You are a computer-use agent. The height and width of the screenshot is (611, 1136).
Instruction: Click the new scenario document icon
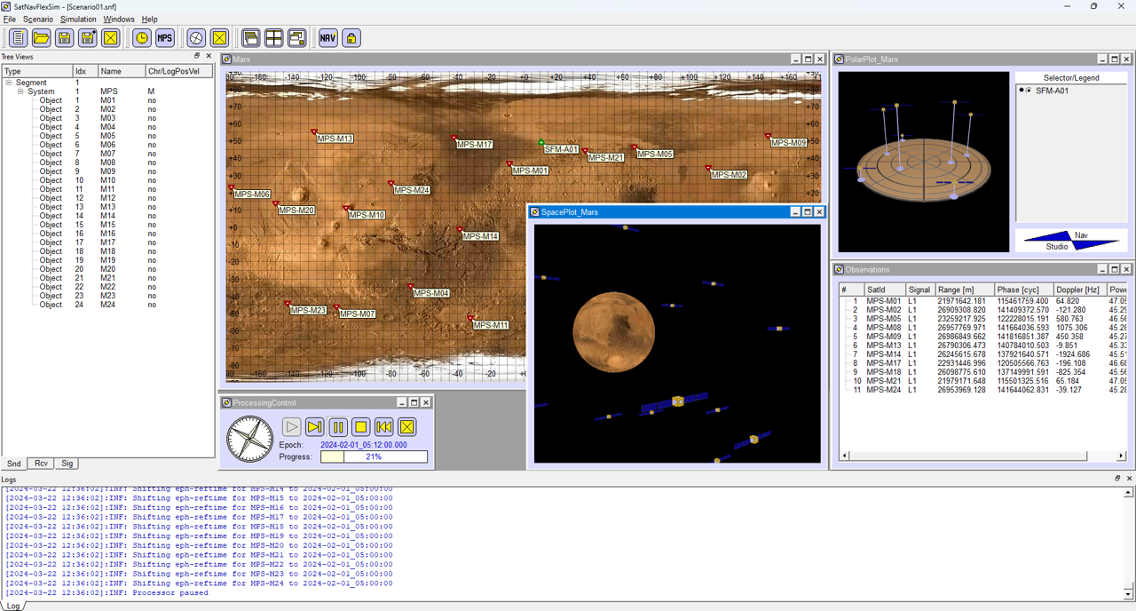coord(18,38)
